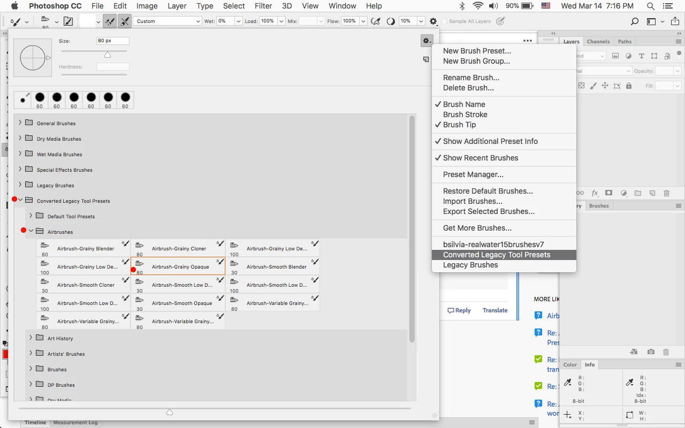The width and height of the screenshot is (685, 428).
Task: Open the workspace switcher icon
Action: 651,21
